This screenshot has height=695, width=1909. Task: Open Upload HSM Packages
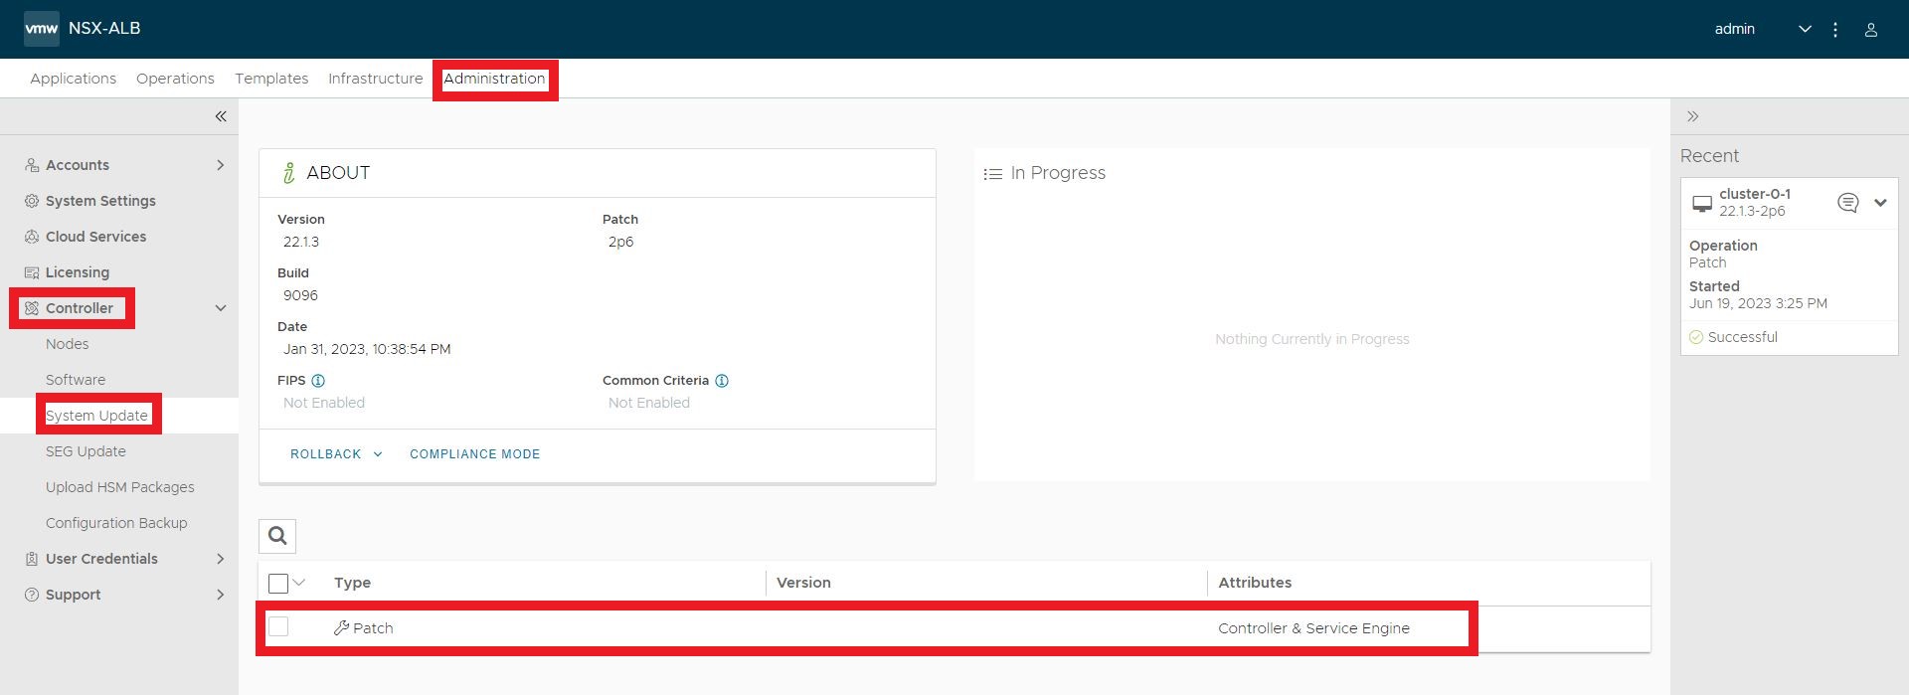[119, 487]
